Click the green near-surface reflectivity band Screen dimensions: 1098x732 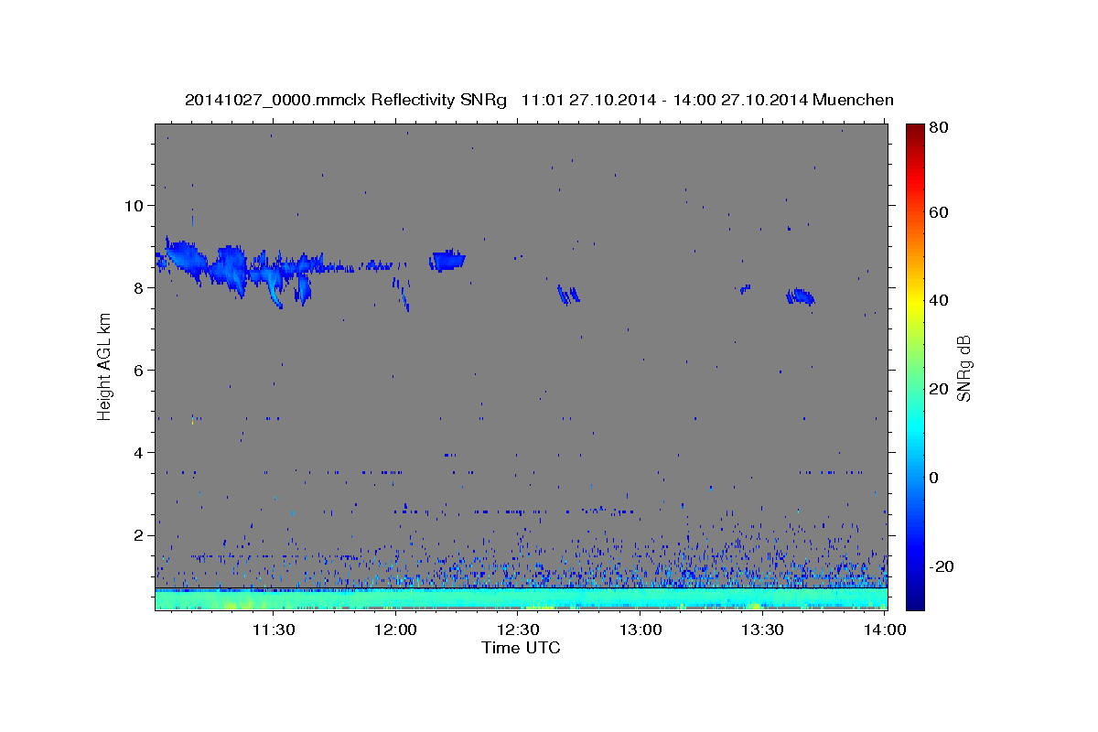click(x=521, y=599)
